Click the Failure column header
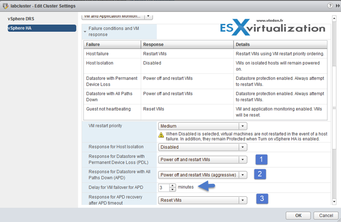 pos(112,44)
